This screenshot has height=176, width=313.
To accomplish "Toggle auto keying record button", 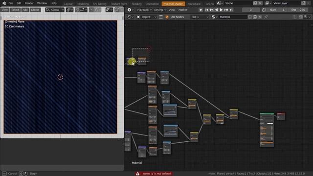I will point(201,10).
